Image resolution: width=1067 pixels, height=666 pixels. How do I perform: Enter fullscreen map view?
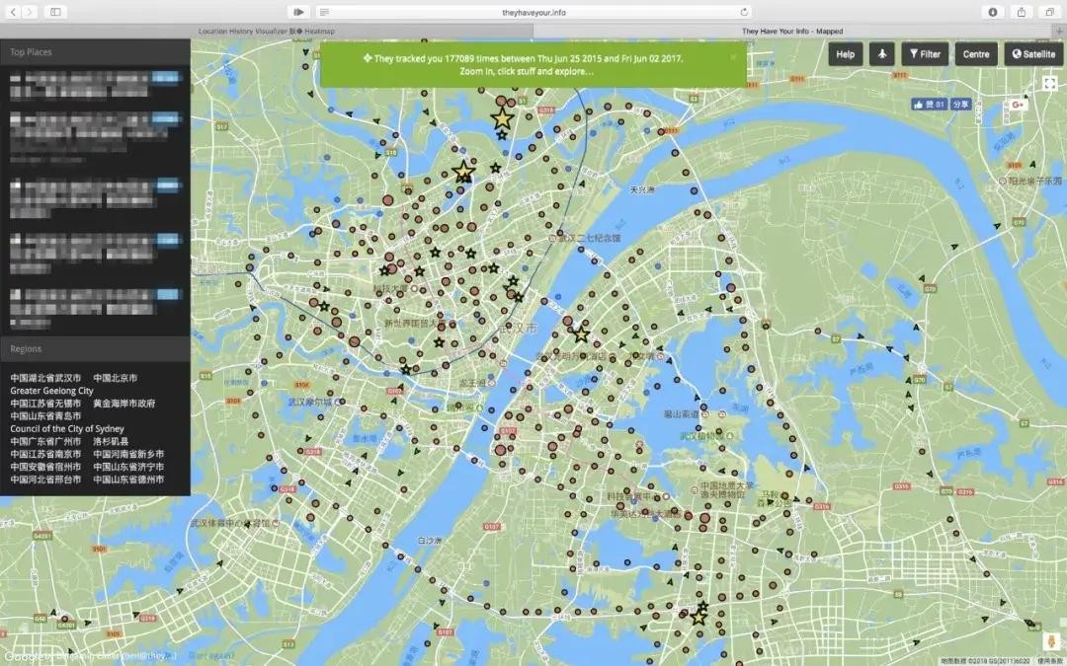(x=1049, y=84)
